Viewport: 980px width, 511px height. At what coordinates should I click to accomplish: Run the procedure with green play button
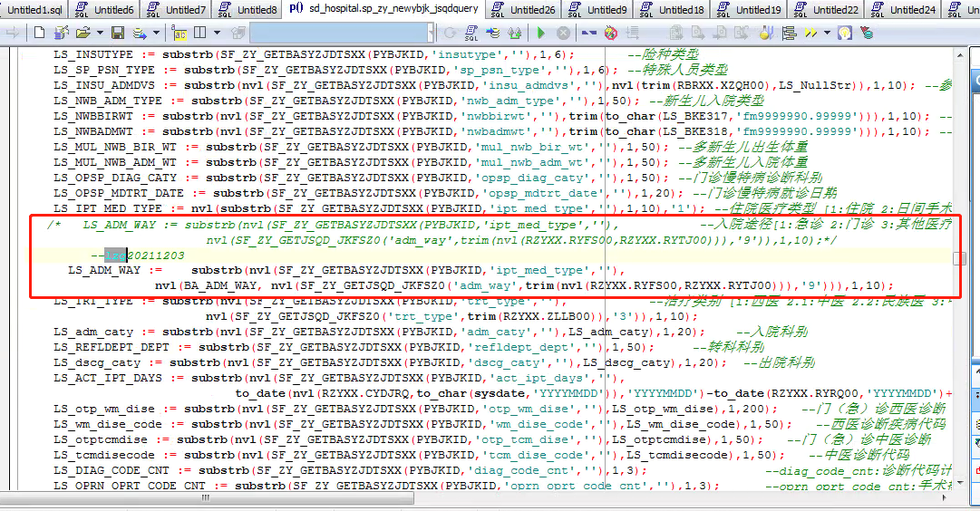click(x=541, y=33)
